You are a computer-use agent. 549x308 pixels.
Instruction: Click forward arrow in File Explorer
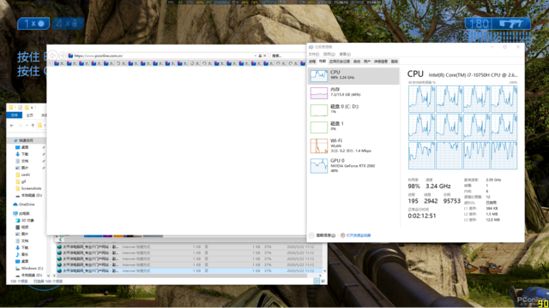[20, 126]
